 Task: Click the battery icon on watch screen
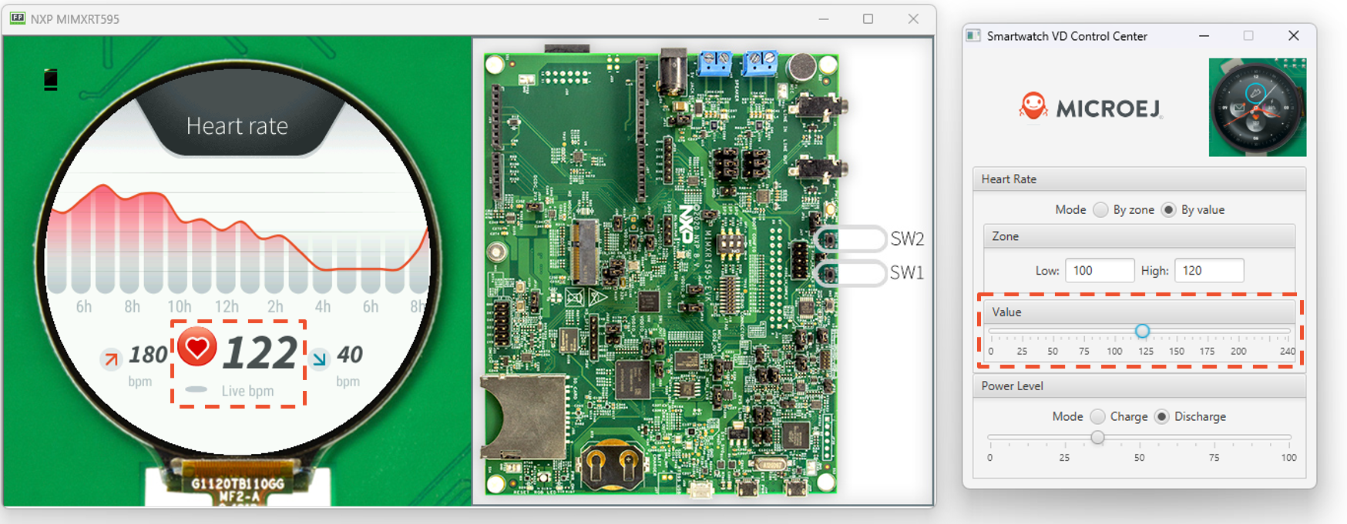51,79
